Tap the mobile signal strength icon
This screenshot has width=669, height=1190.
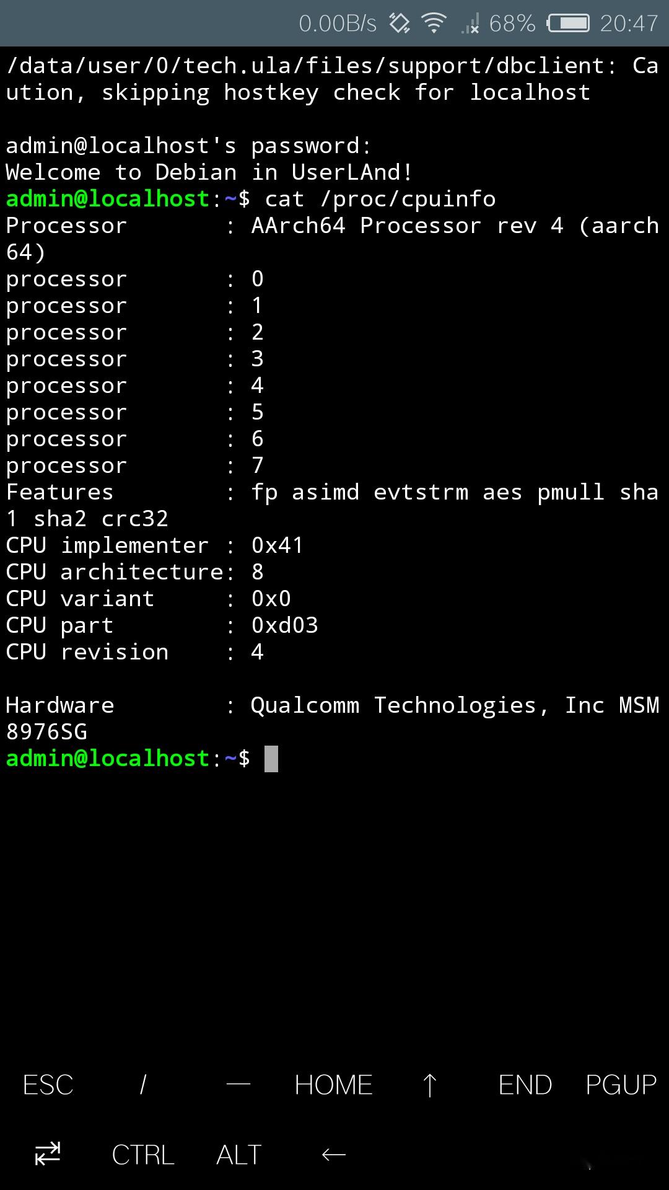(470, 25)
